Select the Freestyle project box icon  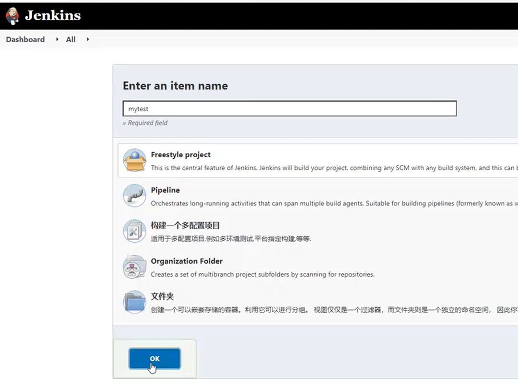pyautogui.click(x=134, y=160)
